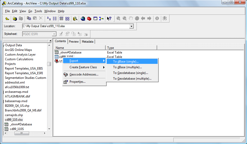Select BI2009_Q4_US.shp in the tree
Viewport: 247px width, 144px height.
click(17, 106)
